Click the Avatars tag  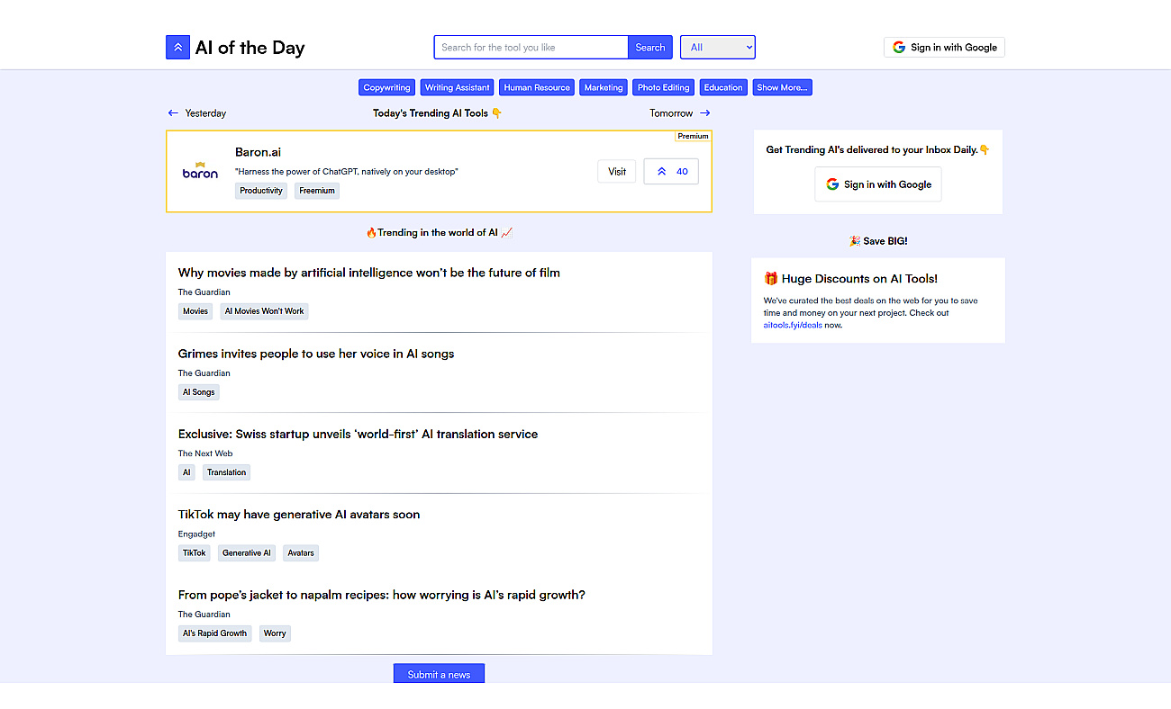point(301,553)
